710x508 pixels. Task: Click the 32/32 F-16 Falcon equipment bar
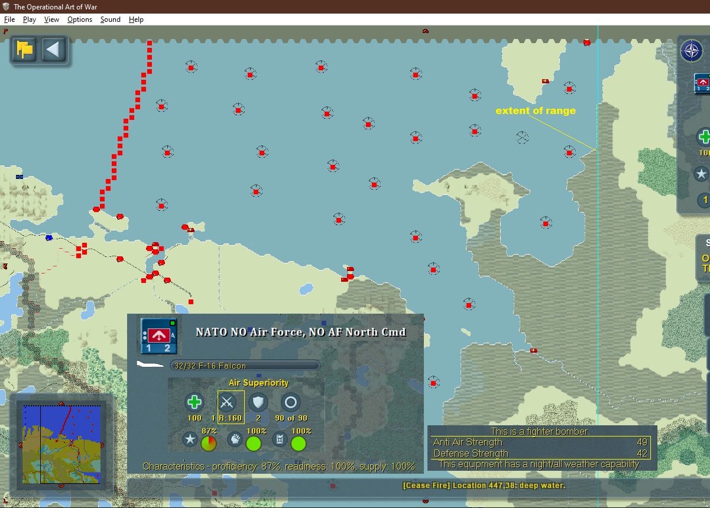coord(245,366)
